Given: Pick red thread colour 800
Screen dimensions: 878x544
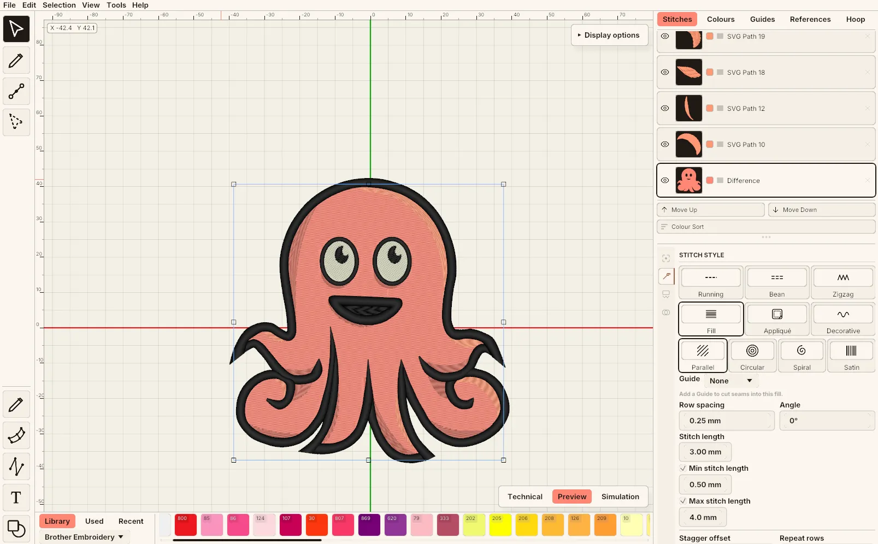Looking at the screenshot, I should (x=186, y=525).
